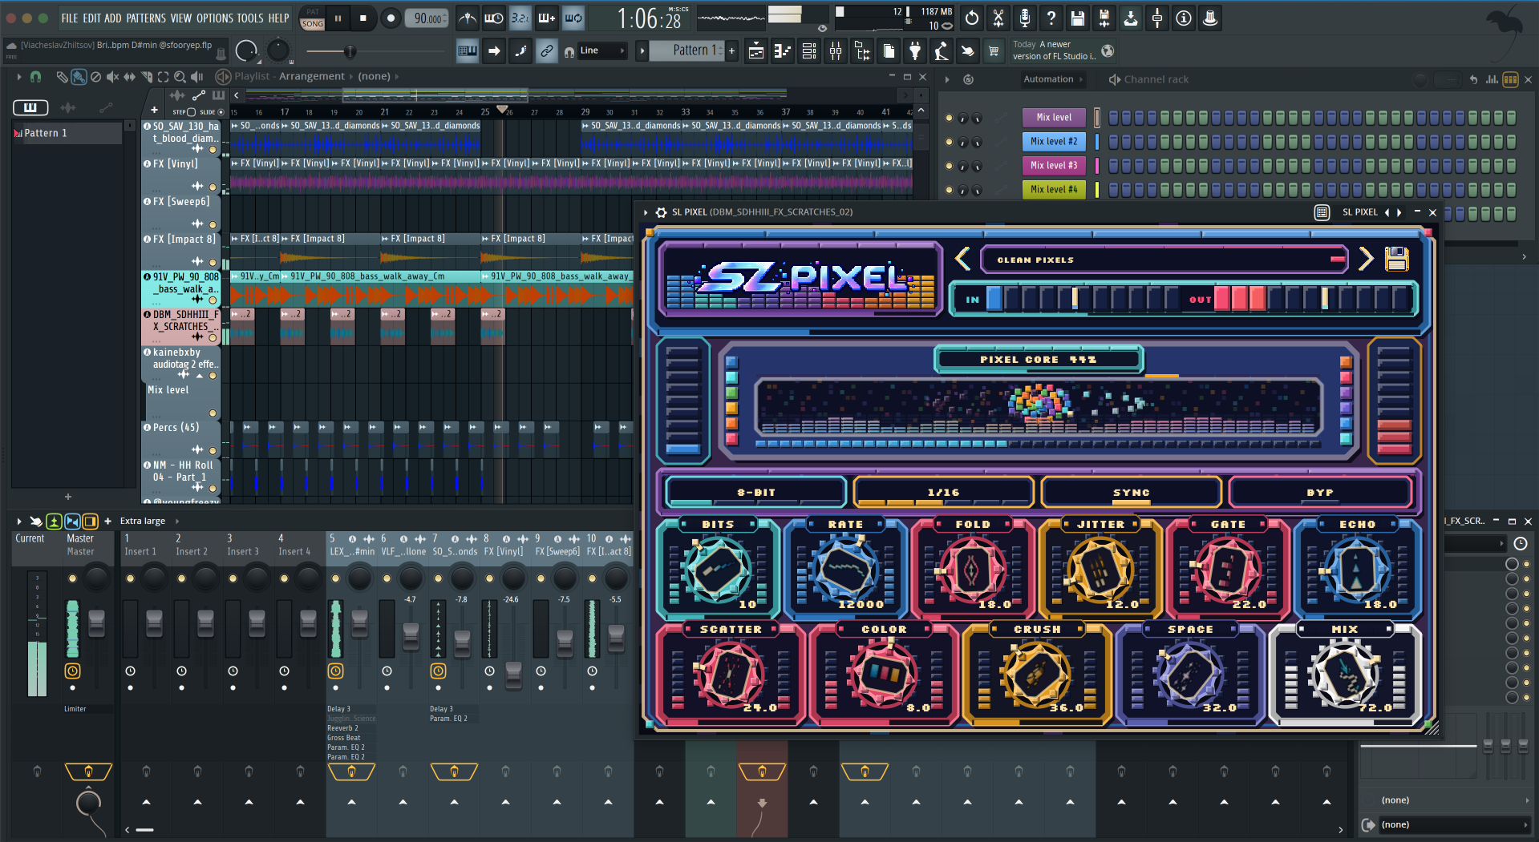Open the plugin picker plug icon

tap(915, 51)
